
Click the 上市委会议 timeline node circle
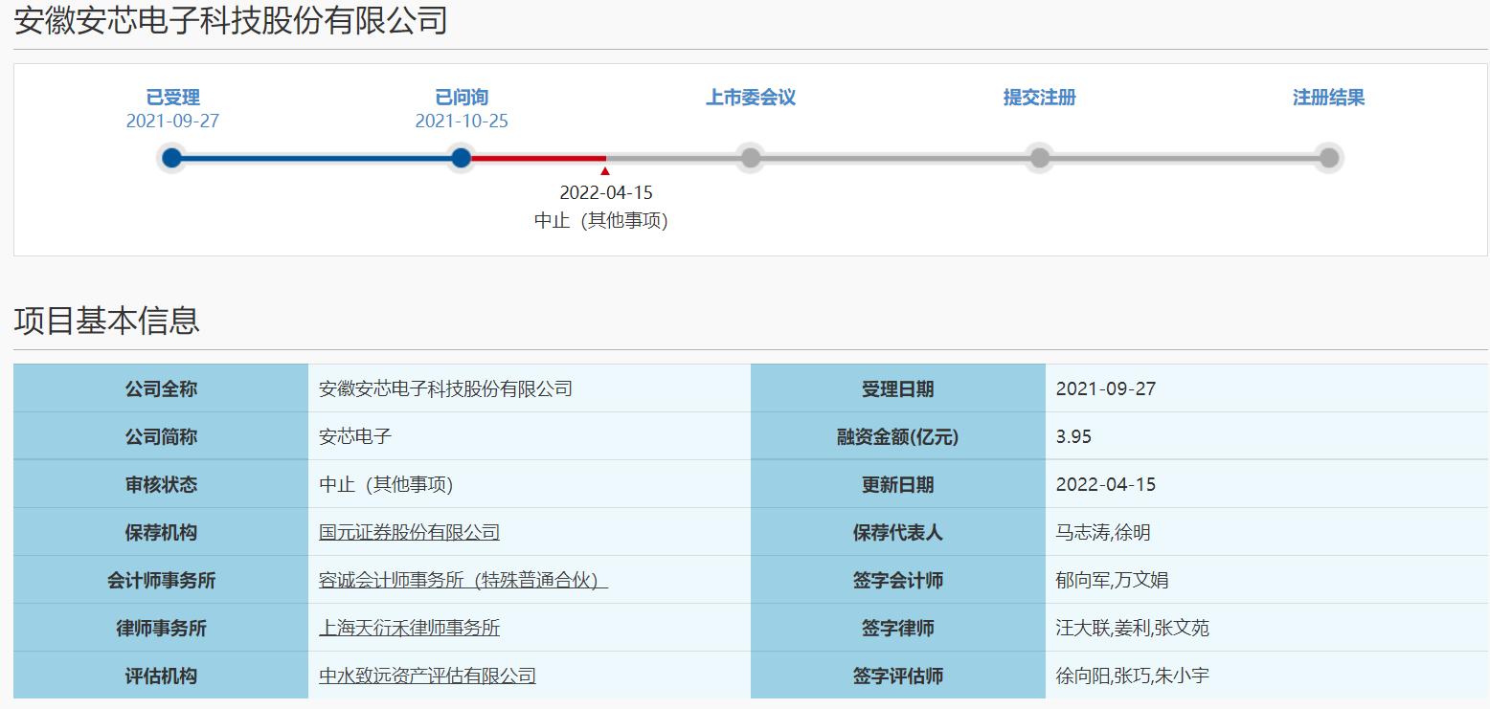point(751,158)
